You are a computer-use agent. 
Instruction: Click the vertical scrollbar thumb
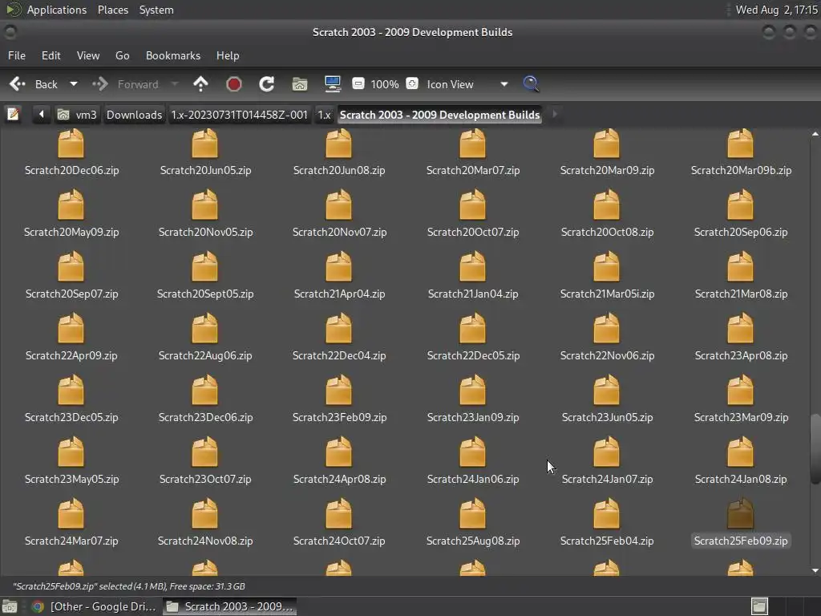815,449
